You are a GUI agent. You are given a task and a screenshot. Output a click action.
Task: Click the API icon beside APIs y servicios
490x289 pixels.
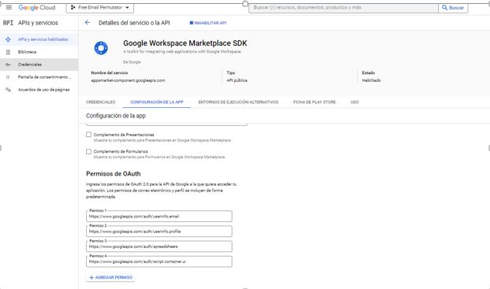(8, 23)
